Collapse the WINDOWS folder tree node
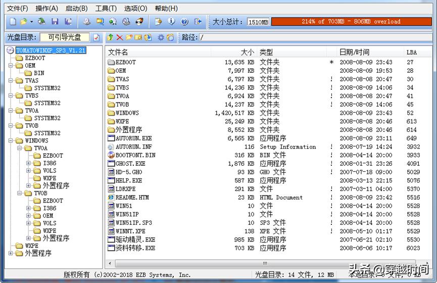This screenshot has width=437, height=283. (12, 140)
